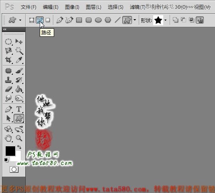The image size is (215, 193).
Task: Open the 滤镜(T) menu
Action: click(138, 7)
